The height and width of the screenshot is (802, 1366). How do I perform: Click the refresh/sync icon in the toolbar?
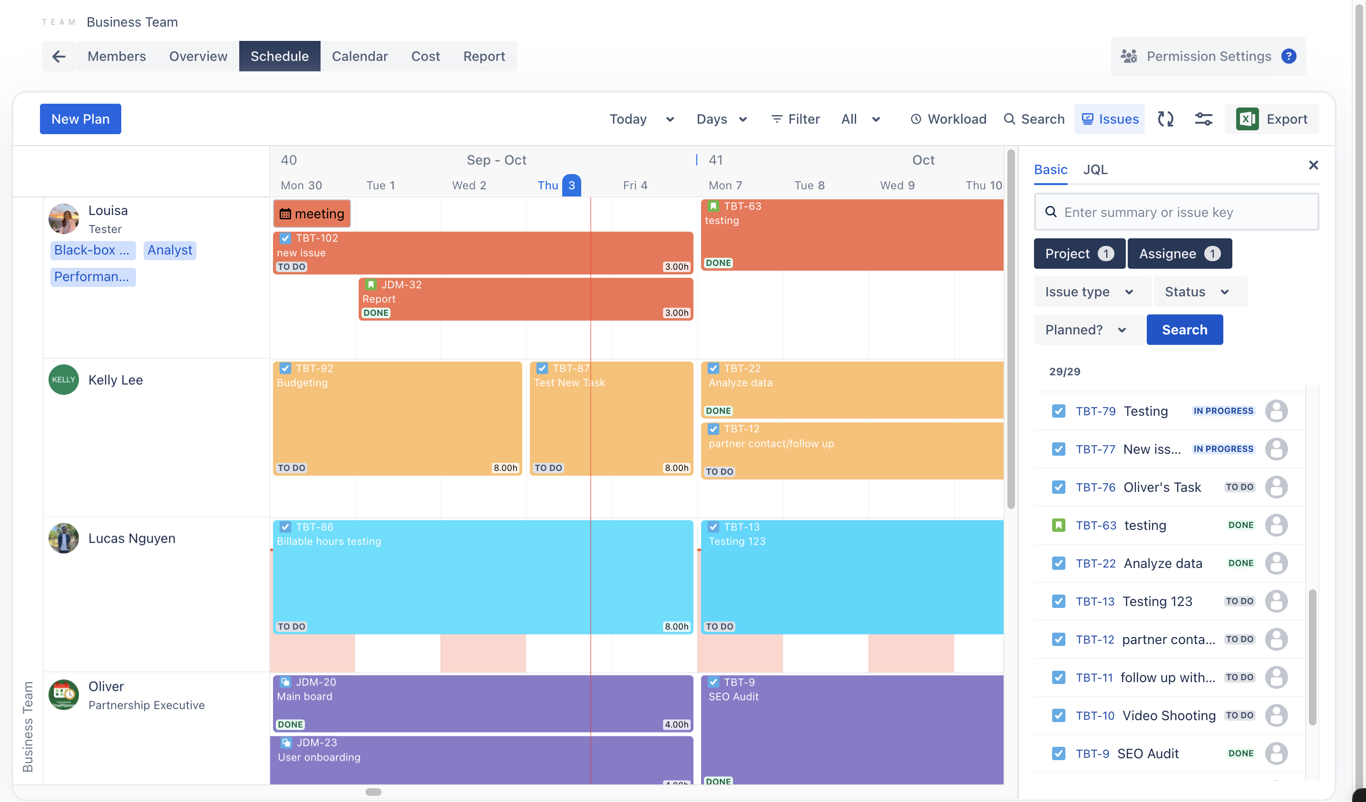pos(1166,119)
